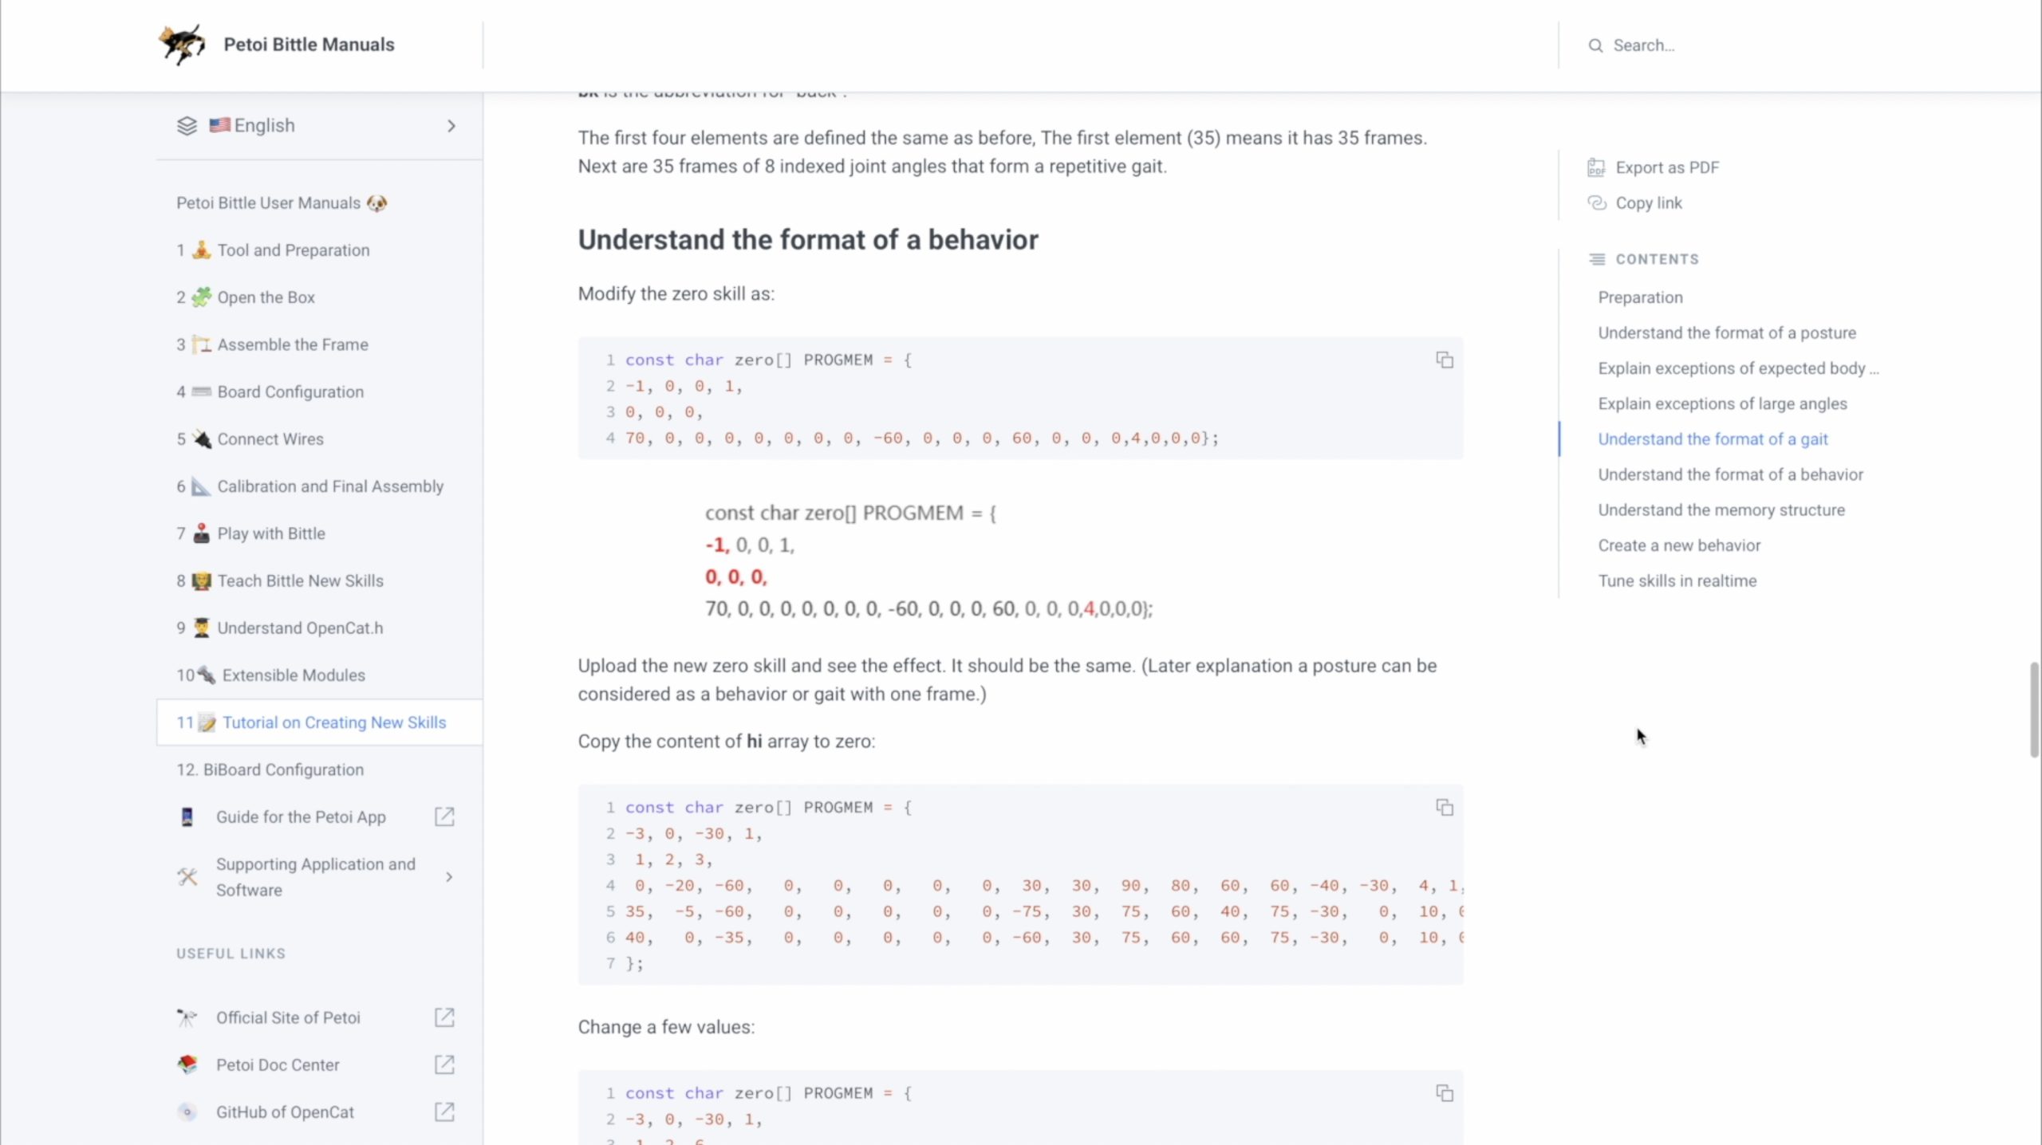Open Calibration and Final Assembly chapter

[329, 486]
